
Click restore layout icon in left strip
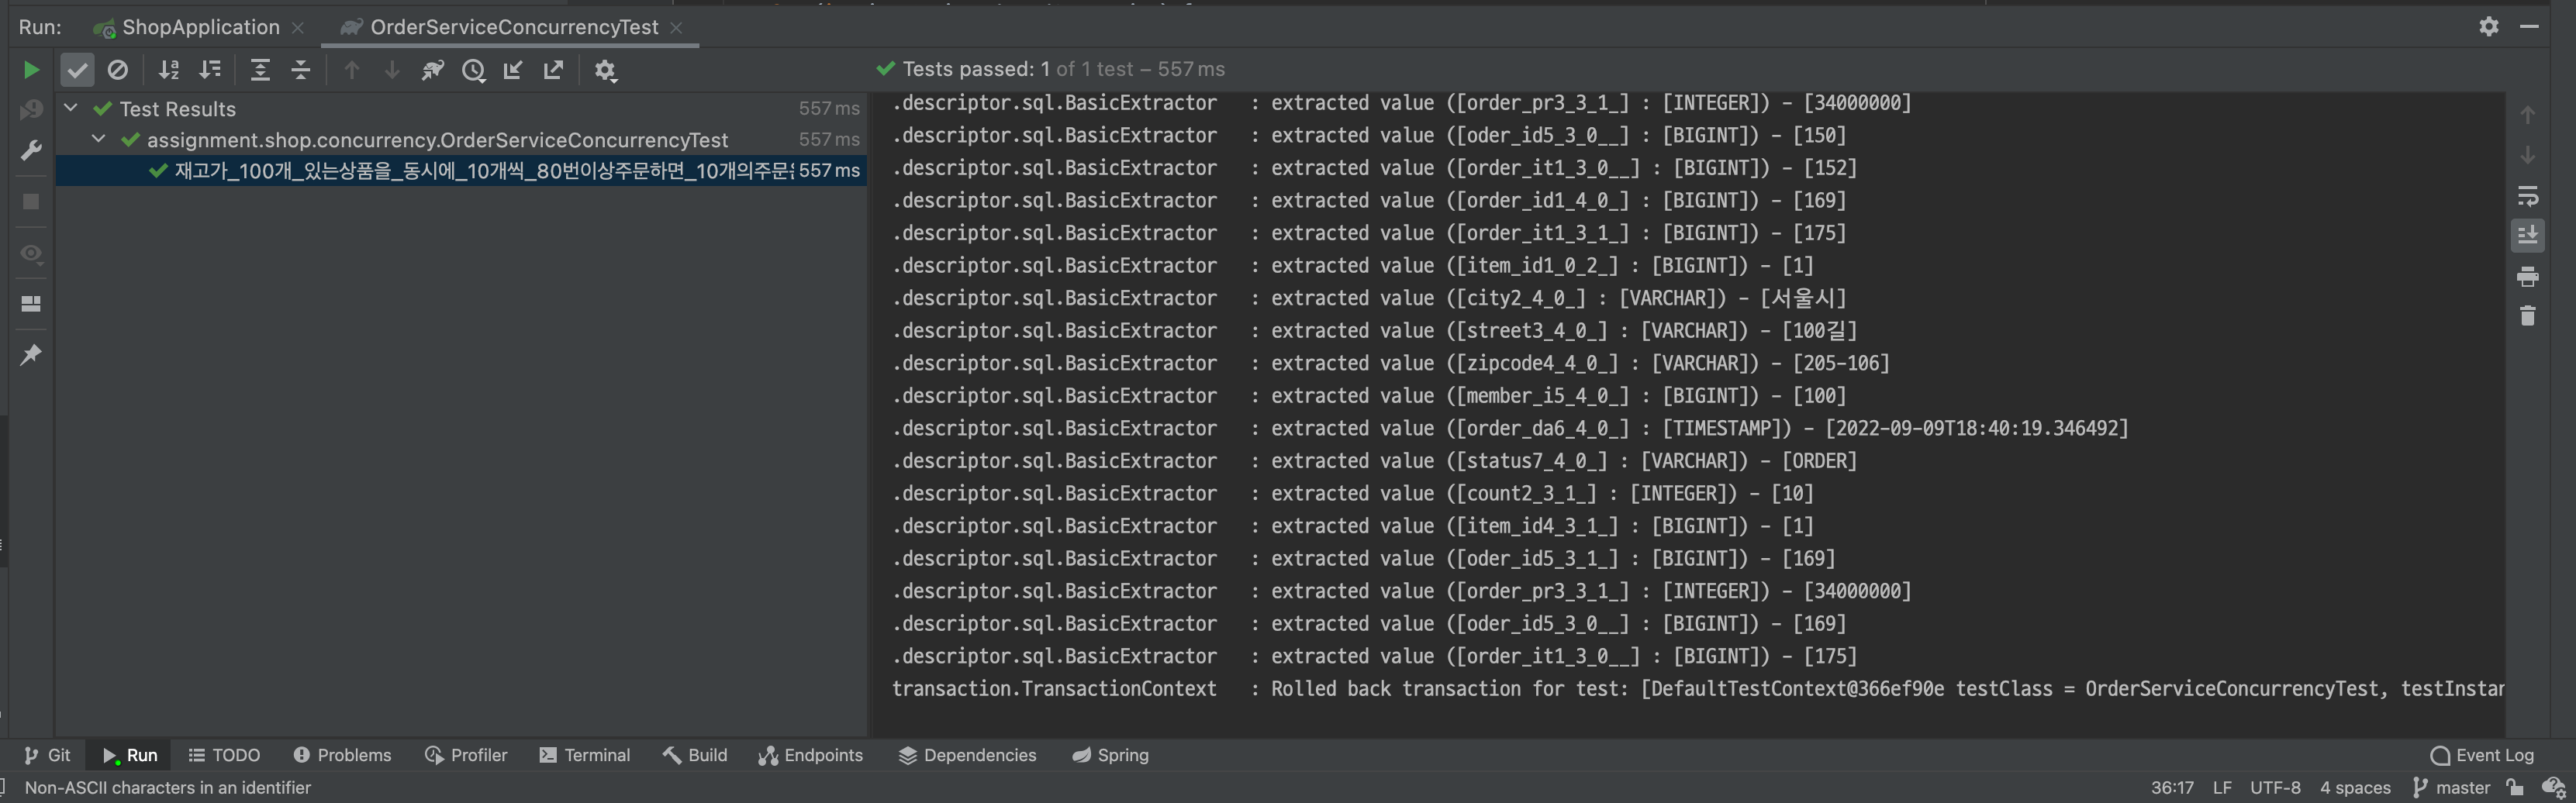point(31,303)
